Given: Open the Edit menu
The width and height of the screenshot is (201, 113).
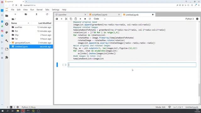Looking at the screenshot, I should tap(19, 10).
